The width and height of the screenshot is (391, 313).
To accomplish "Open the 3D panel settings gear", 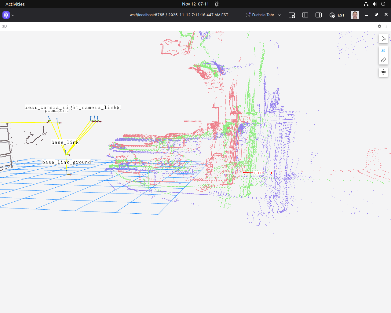I will click(379, 26).
